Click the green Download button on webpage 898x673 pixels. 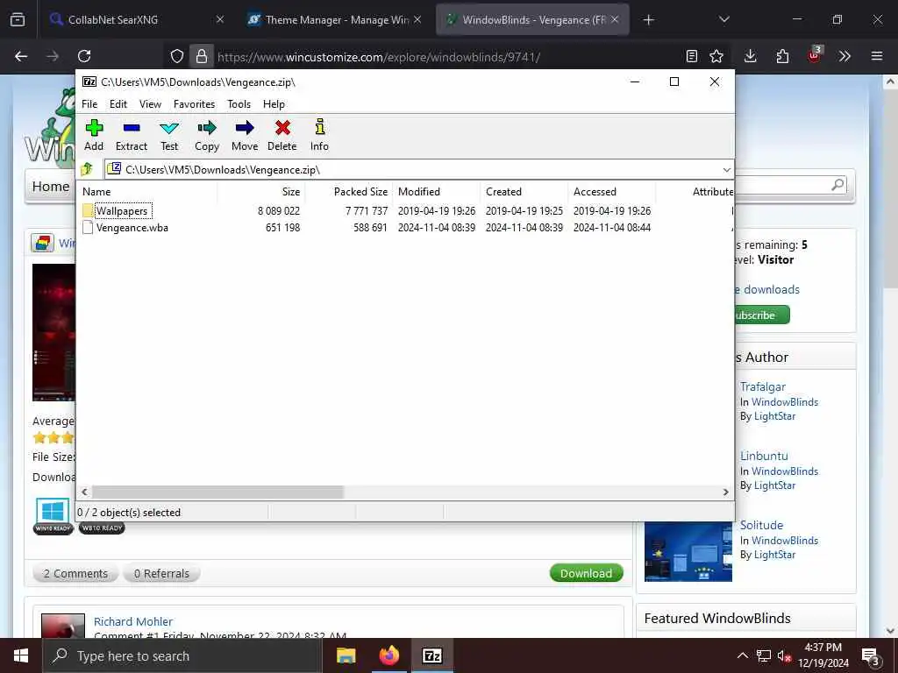pyautogui.click(x=586, y=573)
